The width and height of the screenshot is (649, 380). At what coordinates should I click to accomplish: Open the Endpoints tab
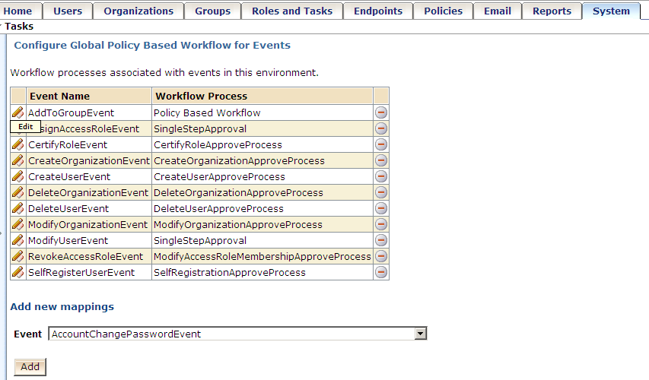(x=378, y=11)
